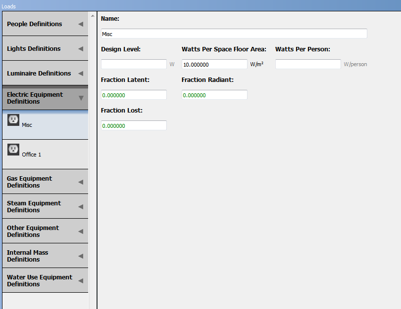Open the Gas Equipment Definitions category

pos(45,182)
